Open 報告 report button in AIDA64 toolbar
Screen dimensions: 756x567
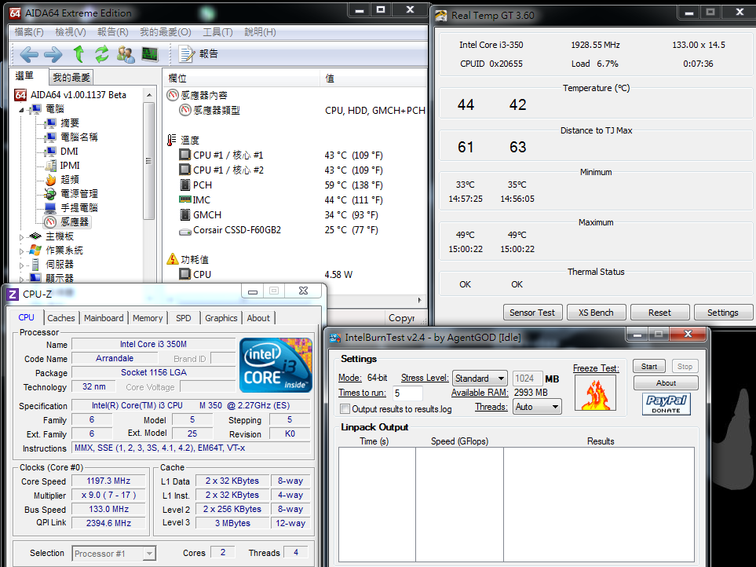pyautogui.click(x=199, y=54)
